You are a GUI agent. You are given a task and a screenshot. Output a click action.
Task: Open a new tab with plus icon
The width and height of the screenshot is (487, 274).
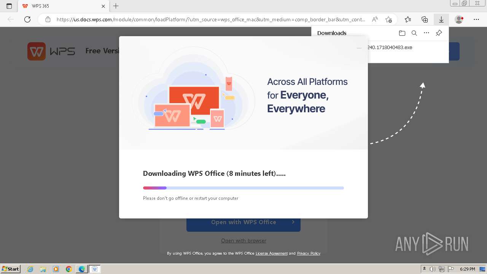tap(116, 6)
